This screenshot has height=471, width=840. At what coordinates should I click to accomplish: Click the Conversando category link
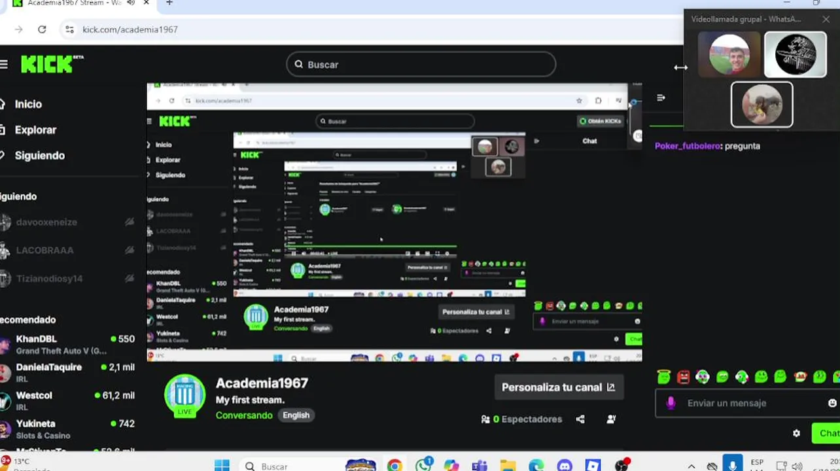coord(244,415)
